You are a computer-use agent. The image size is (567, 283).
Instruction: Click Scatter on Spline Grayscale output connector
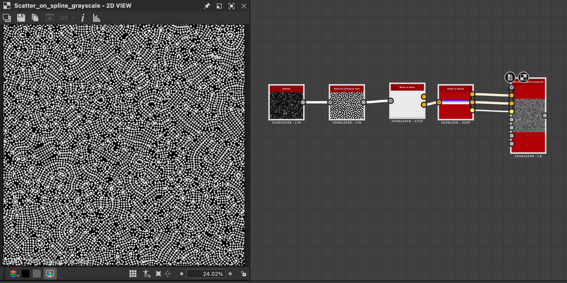tap(545, 116)
